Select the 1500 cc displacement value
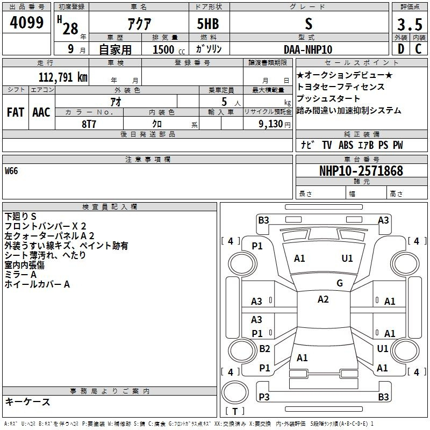This screenshot has height=430, width=430. (x=164, y=49)
